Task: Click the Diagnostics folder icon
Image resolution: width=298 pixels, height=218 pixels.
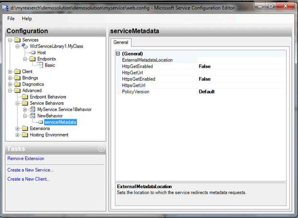Action: click(x=17, y=84)
